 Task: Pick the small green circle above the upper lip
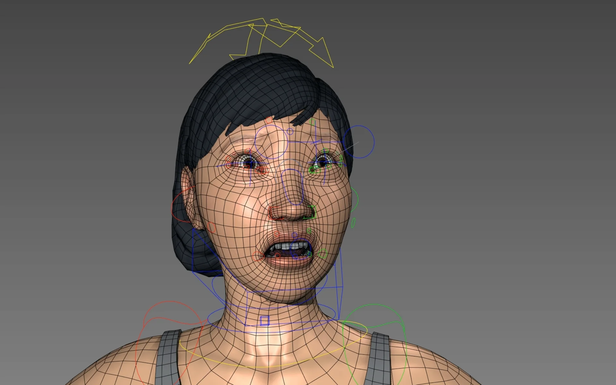tap(309, 231)
